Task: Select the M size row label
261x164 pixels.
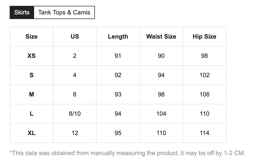Action: (32, 94)
